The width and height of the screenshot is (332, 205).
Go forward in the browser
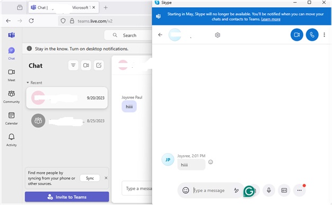[x=20, y=21]
